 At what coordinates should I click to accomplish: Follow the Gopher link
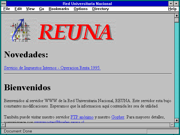pos(118,117)
